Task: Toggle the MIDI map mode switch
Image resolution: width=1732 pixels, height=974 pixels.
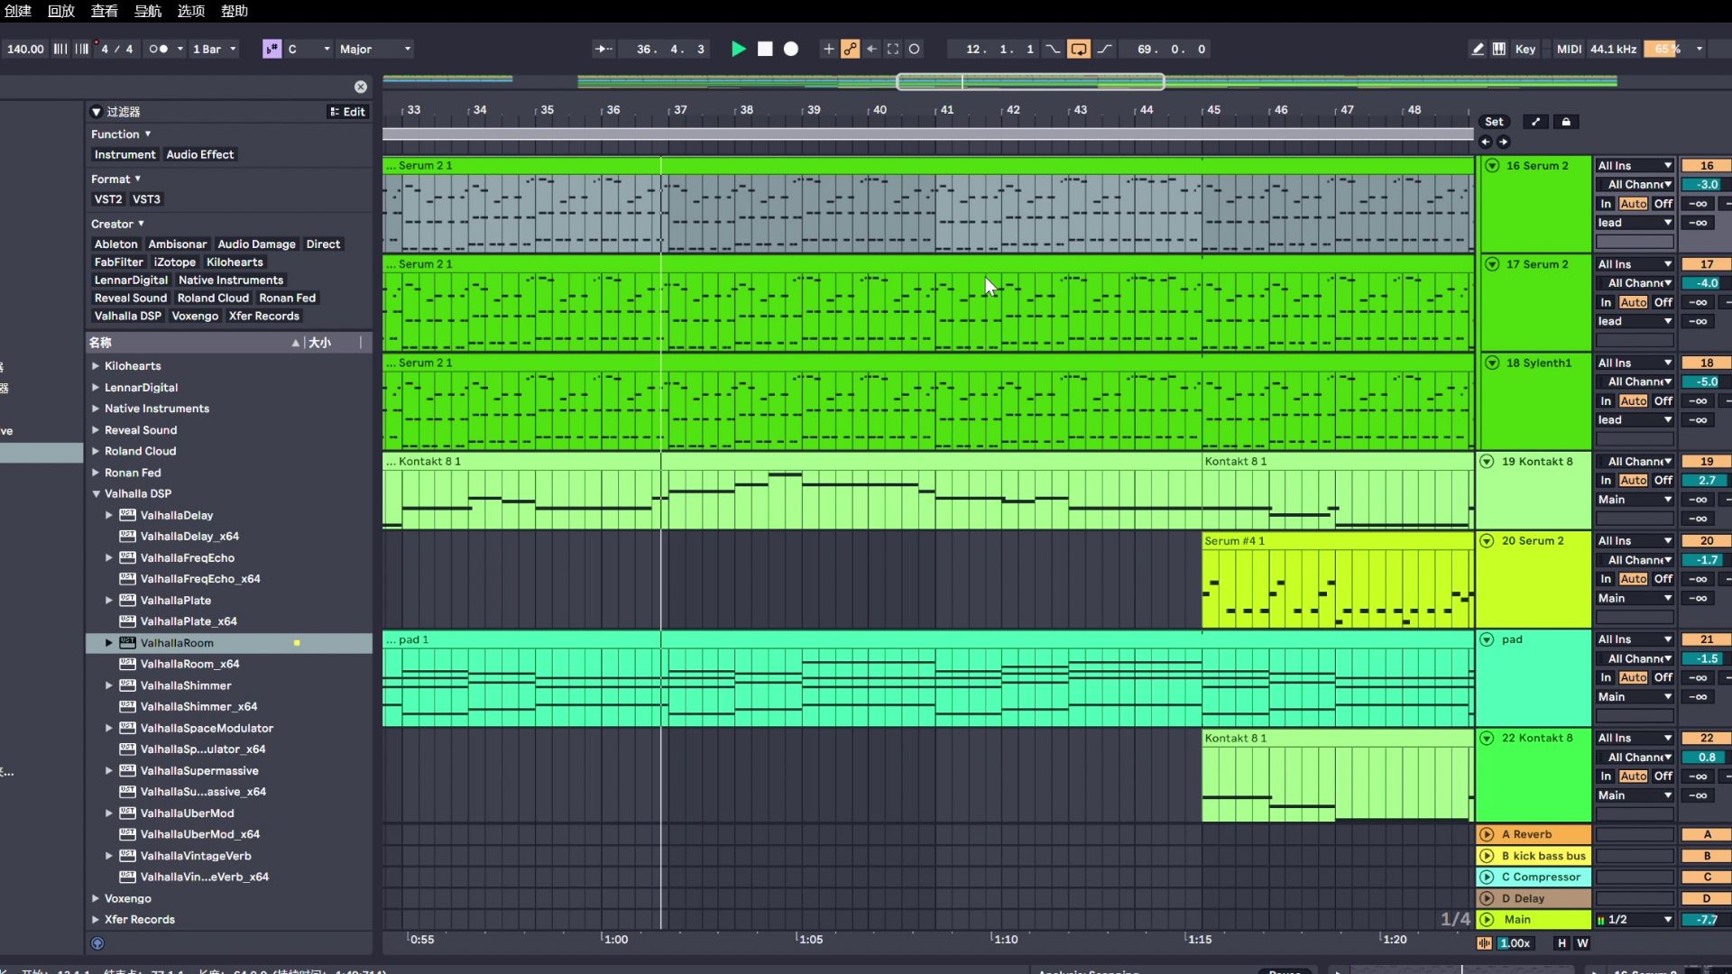Action: (1569, 49)
